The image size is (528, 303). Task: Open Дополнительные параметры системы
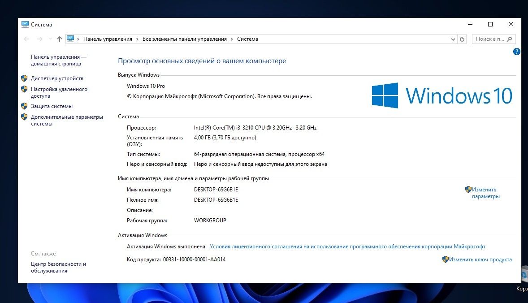67,120
